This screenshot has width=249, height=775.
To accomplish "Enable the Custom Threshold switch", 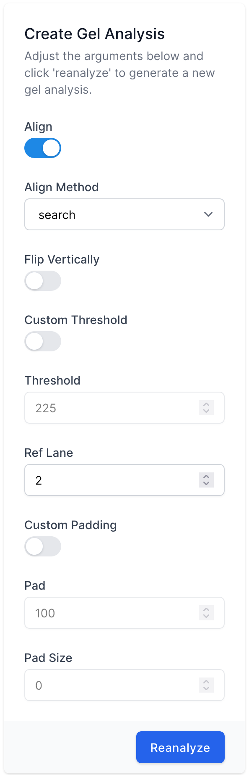I will 43,342.
